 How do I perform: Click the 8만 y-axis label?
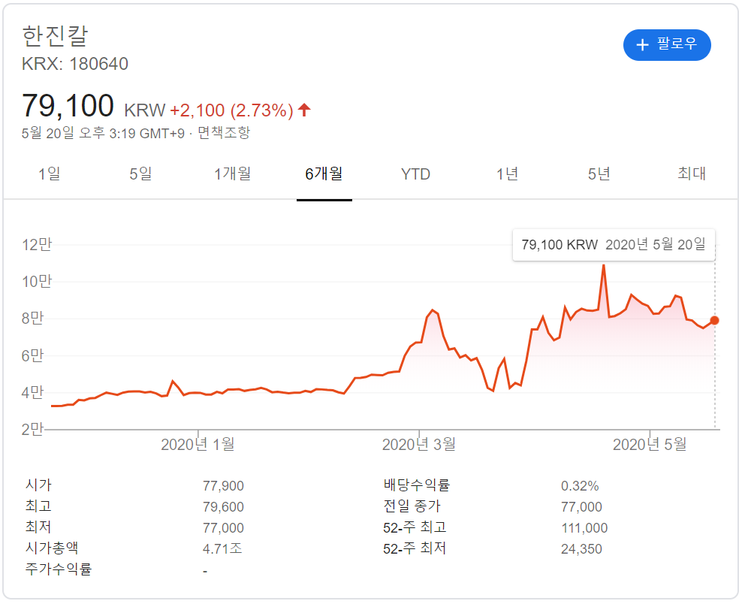(x=32, y=318)
